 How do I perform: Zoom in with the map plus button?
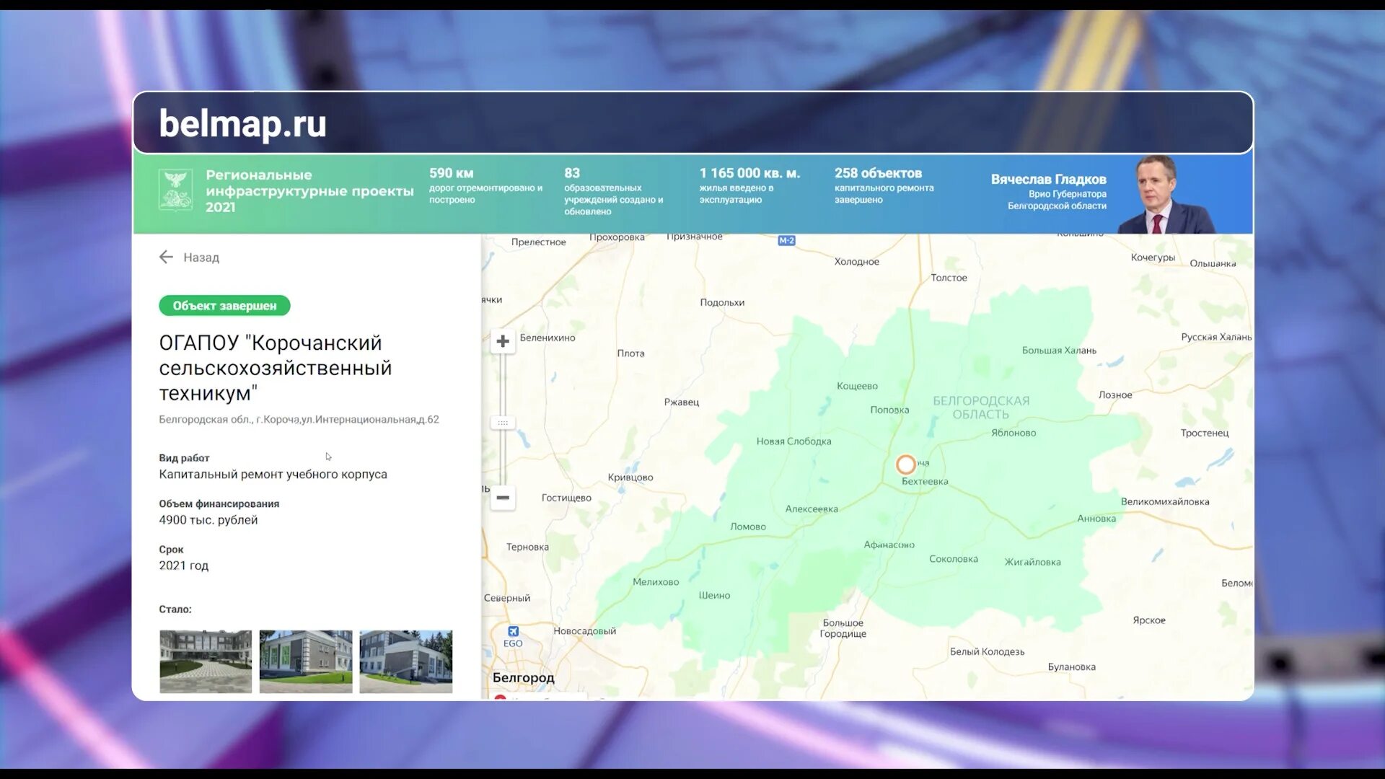[503, 341]
